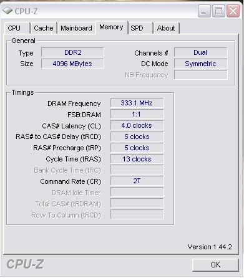Click the Symmetric DC Mode field

[x=200, y=64]
